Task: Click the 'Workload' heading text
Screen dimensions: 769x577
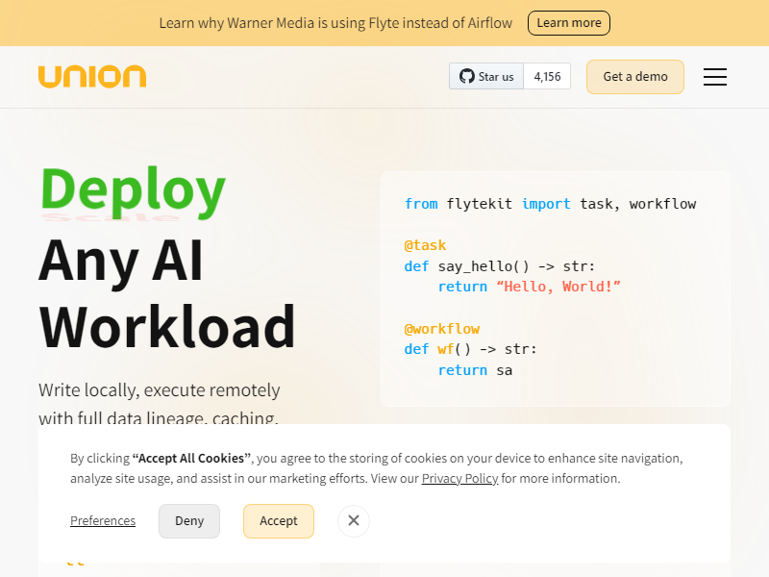Action: [167, 327]
